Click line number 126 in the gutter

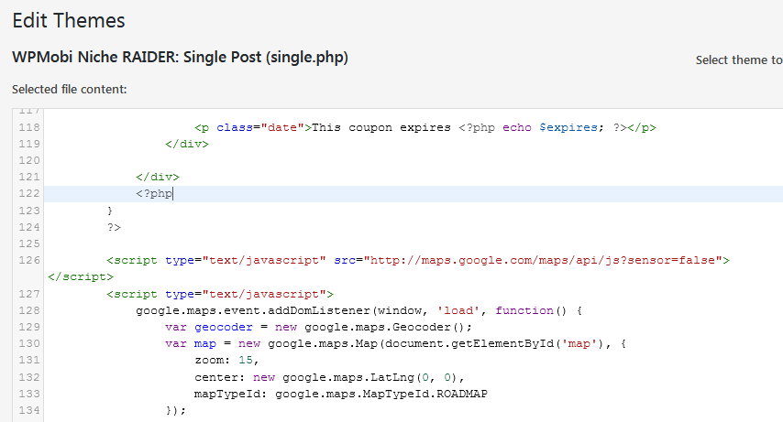[29, 260]
